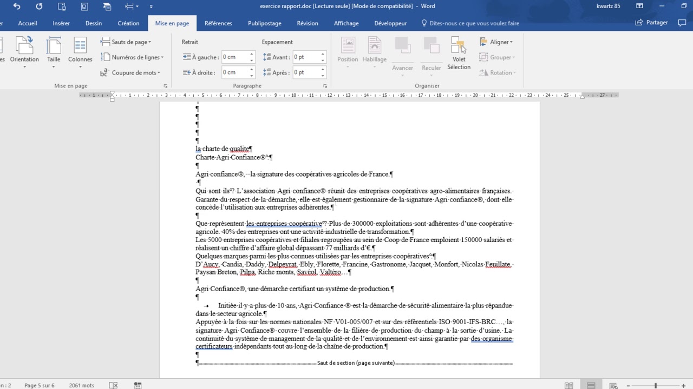The width and height of the screenshot is (693, 389).
Task: Switch to the Révision tab
Action: click(x=308, y=23)
